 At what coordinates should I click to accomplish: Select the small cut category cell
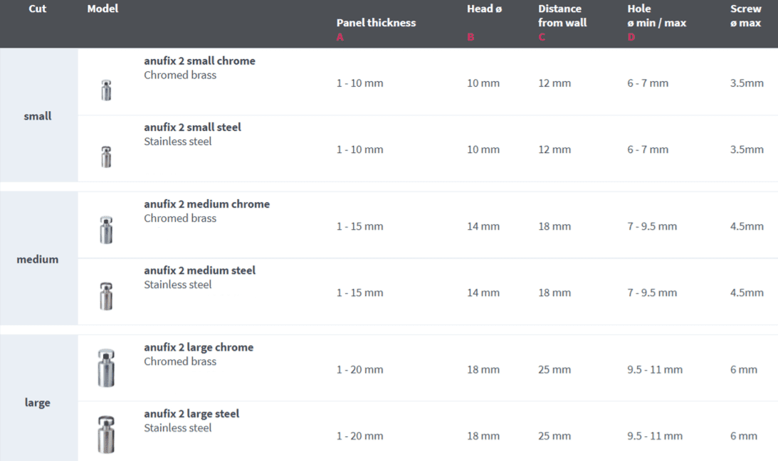(38, 116)
